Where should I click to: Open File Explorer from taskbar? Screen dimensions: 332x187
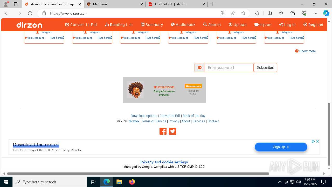[x=119, y=182]
